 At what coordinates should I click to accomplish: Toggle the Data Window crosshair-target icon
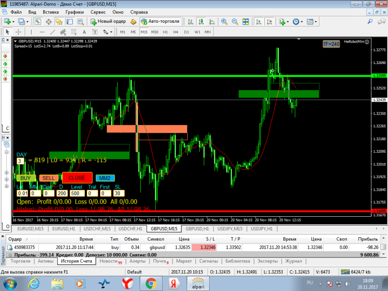48,22
